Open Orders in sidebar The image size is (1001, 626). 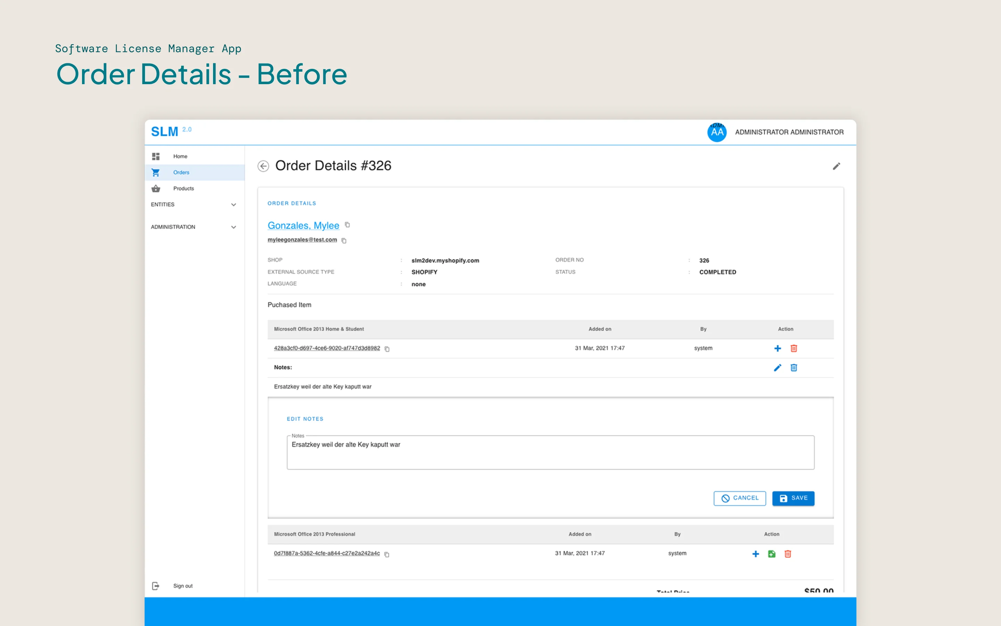[194, 172]
